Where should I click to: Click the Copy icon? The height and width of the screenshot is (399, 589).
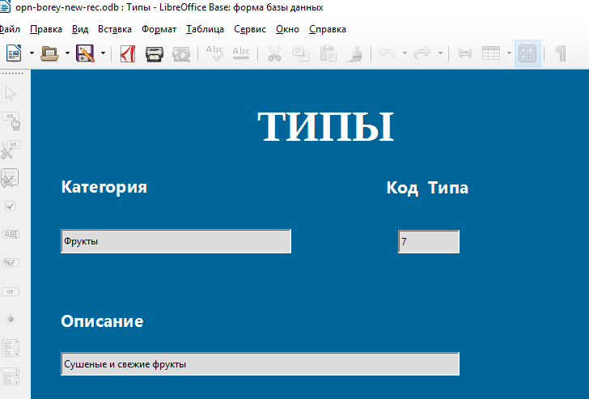pos(301,53)
